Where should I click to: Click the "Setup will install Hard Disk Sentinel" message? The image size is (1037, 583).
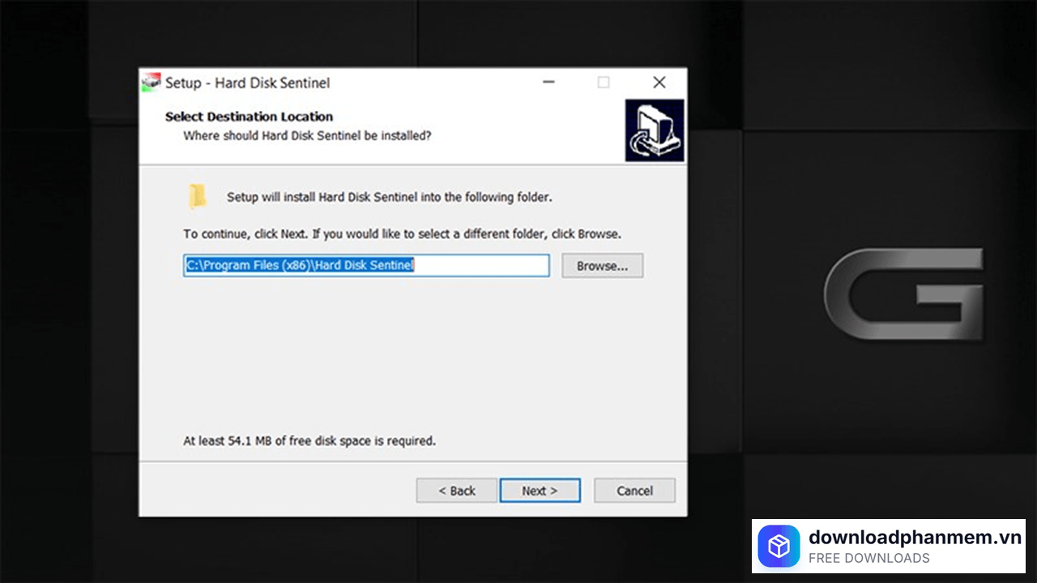coord(389,197)
